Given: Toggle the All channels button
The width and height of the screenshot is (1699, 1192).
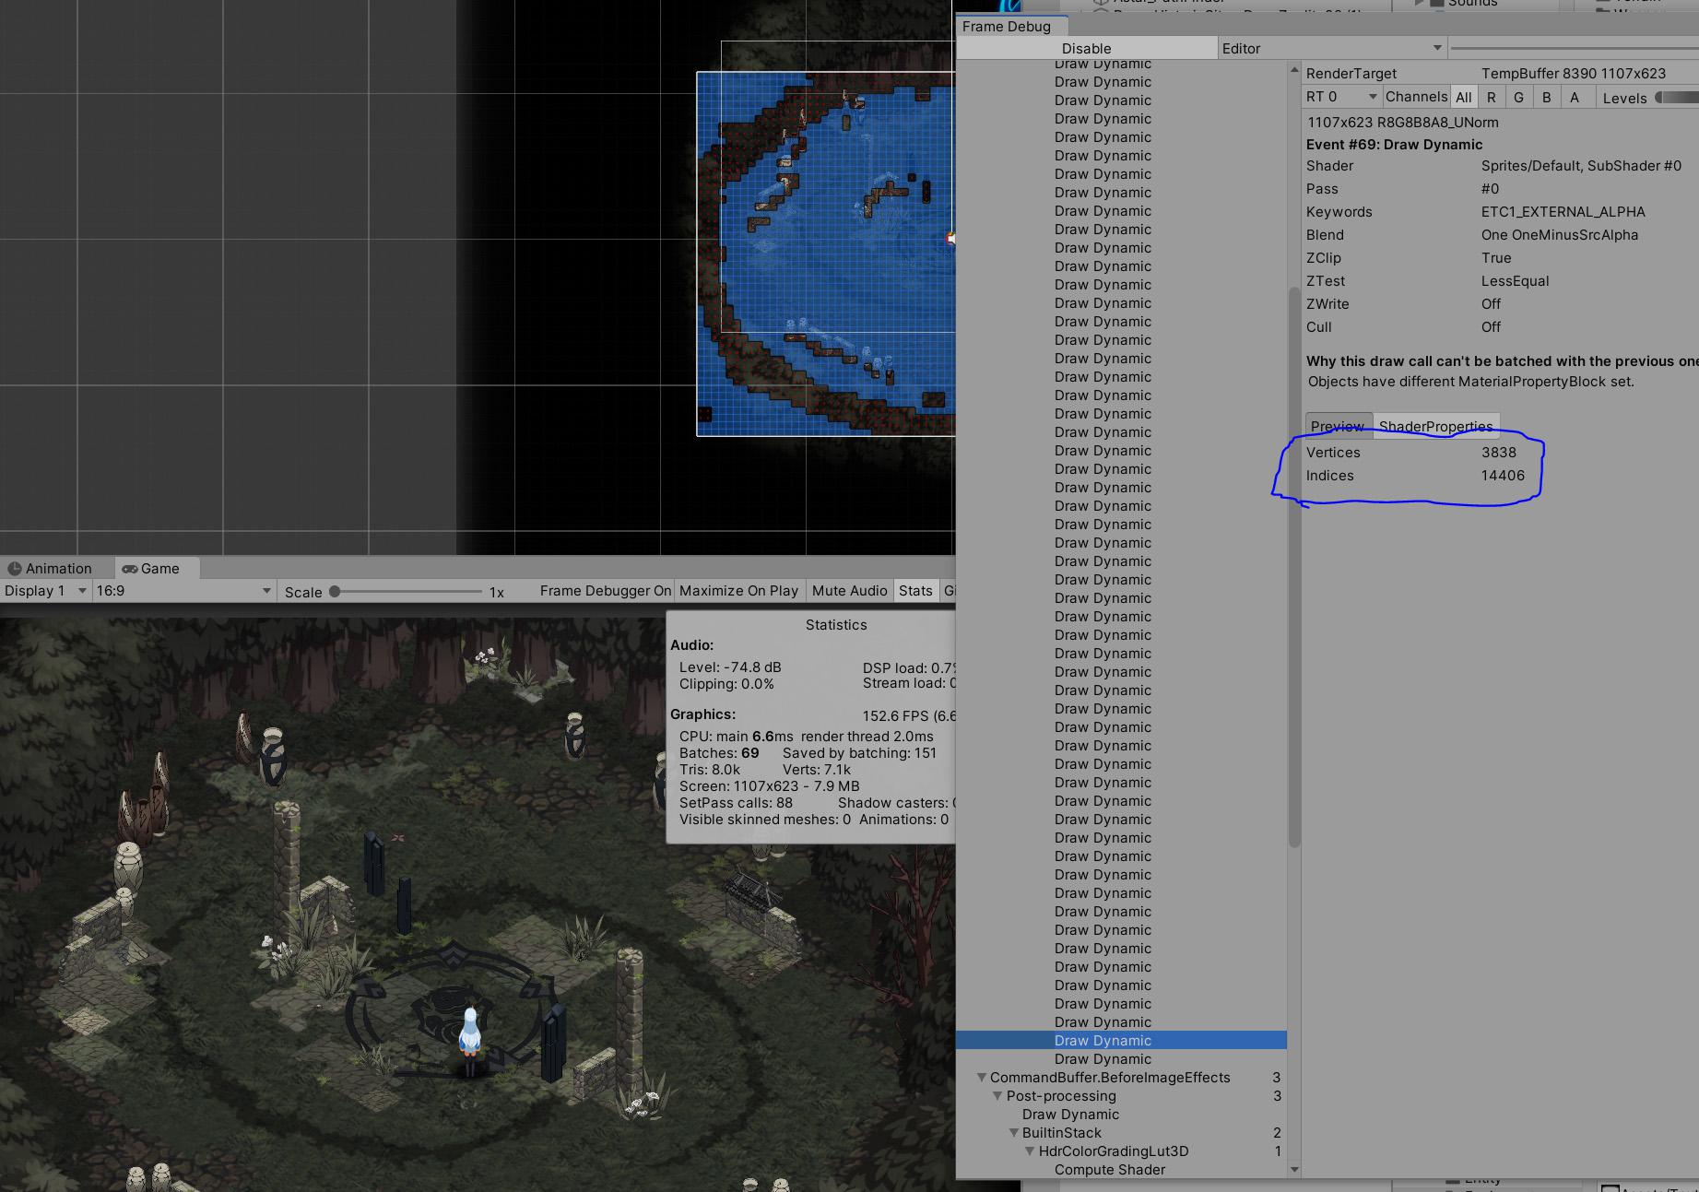Looking at the screenshot, I should [1464, 97].
